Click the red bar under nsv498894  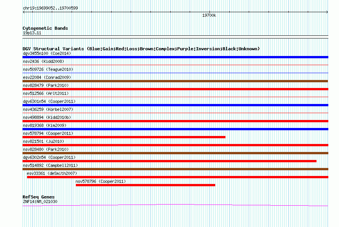click(x=175, y=121)
